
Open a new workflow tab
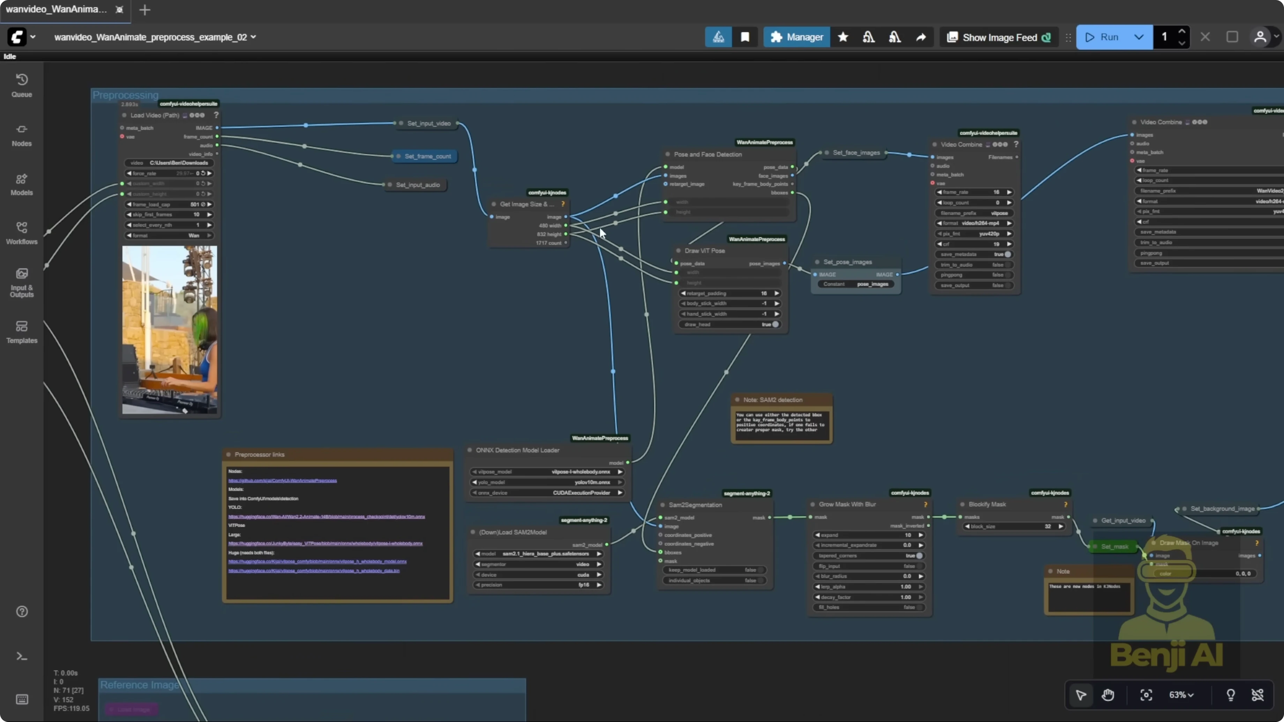[x=144, y=9]
